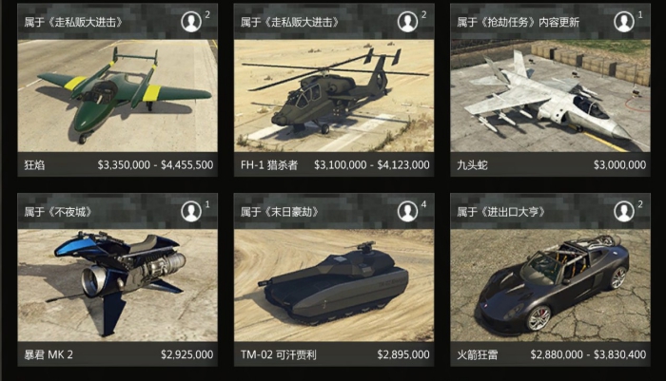Click the player-count icon on the 九头蛇 card
The width and height of the screenshot is (666, 381).
click(x=624, y=22)
